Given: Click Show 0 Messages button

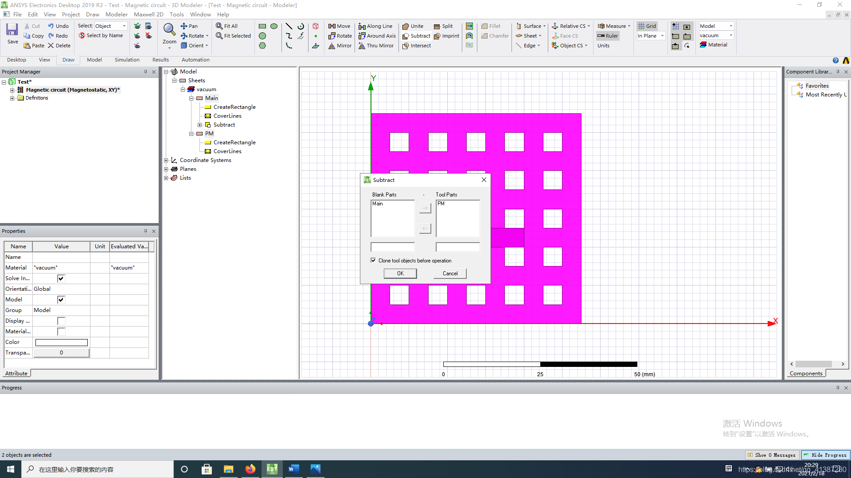Looking at the screenshot, I should click(x=772, y=455).
